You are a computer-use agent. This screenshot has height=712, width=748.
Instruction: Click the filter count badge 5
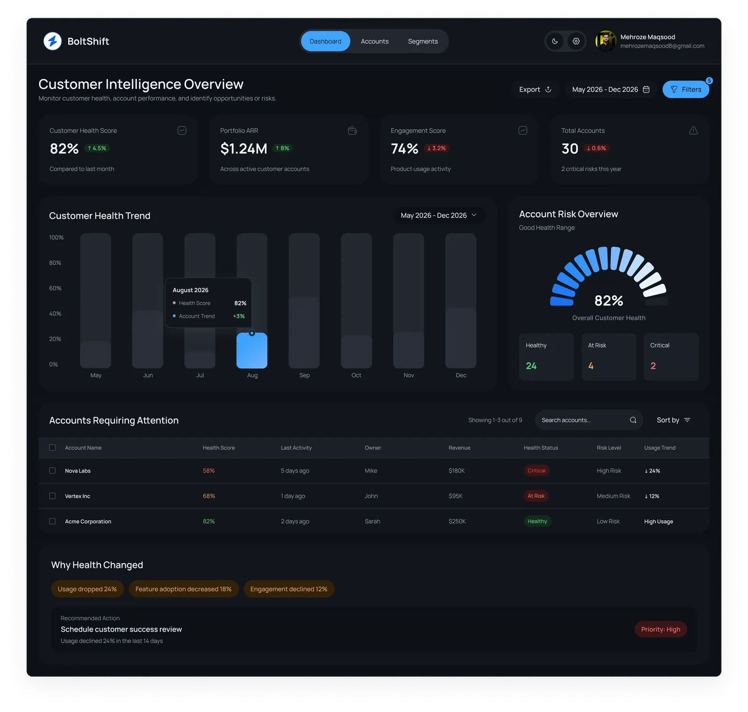click(709, 80)
